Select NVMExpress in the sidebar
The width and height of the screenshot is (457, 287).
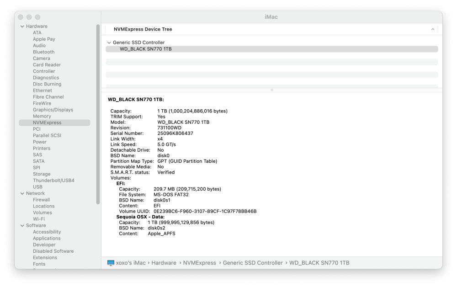[x=54, y=122]
